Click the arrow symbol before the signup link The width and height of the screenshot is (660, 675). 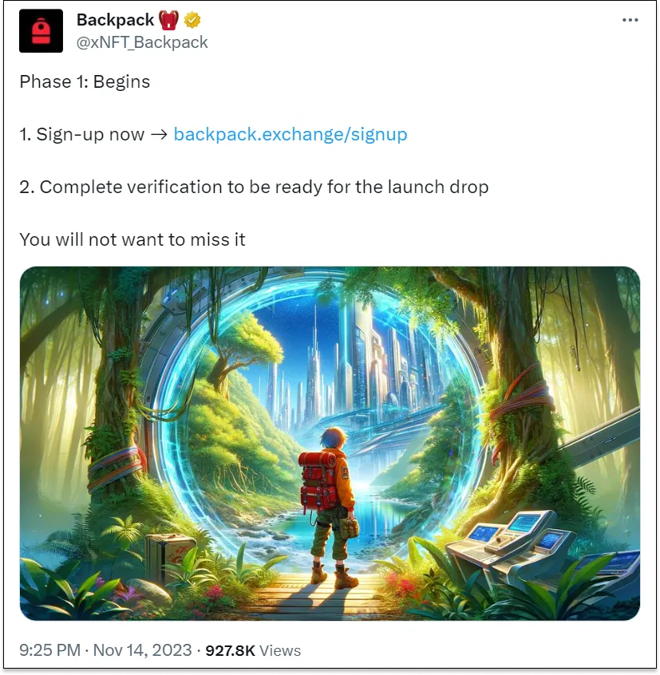tap(159, 135)
